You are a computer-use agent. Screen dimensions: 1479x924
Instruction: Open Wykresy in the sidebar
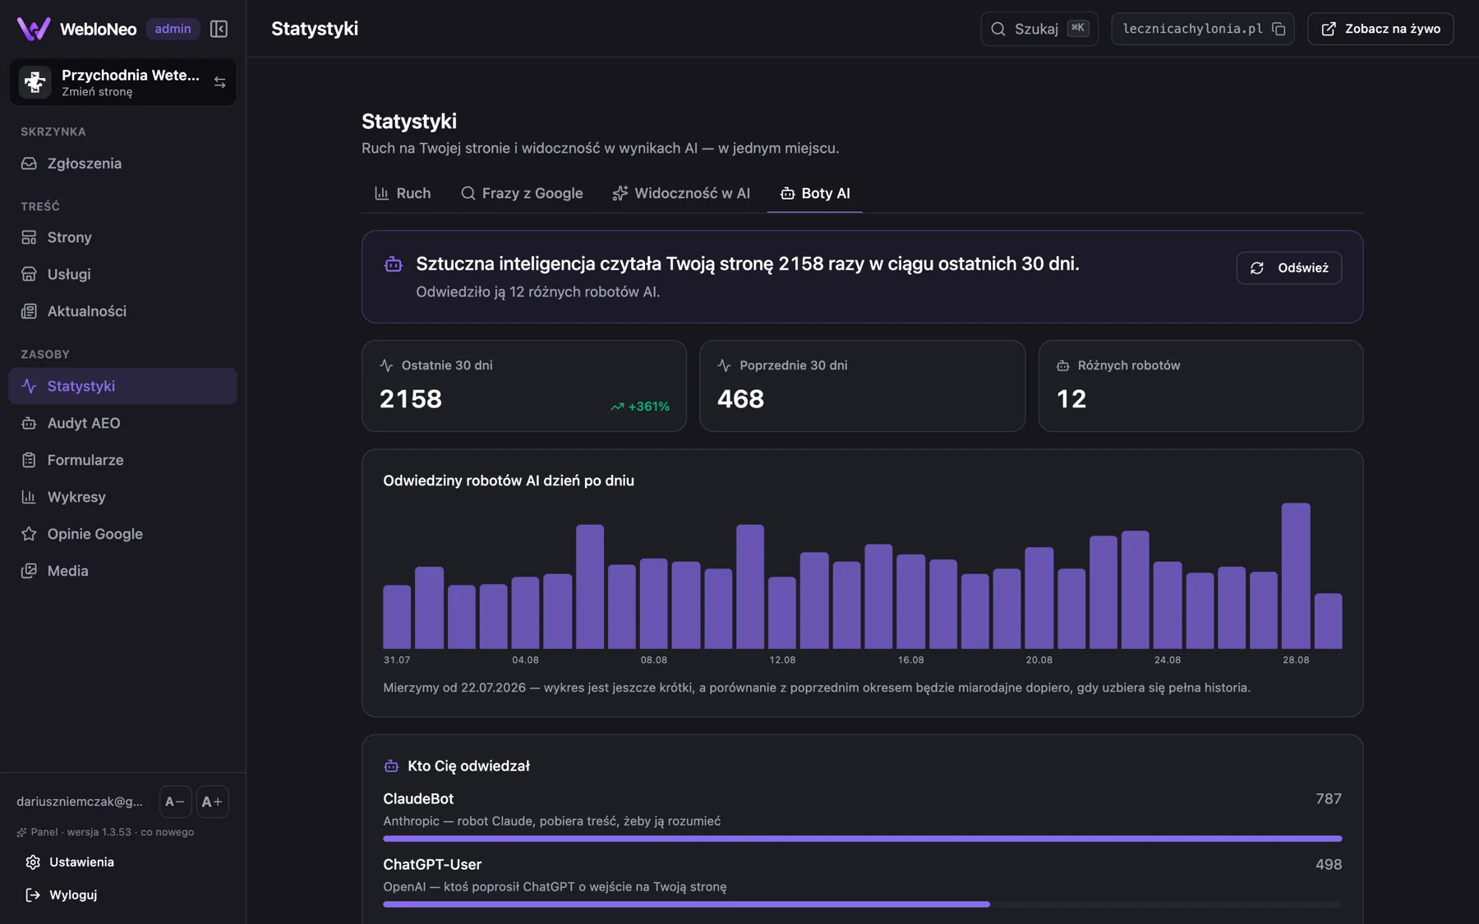122,497
